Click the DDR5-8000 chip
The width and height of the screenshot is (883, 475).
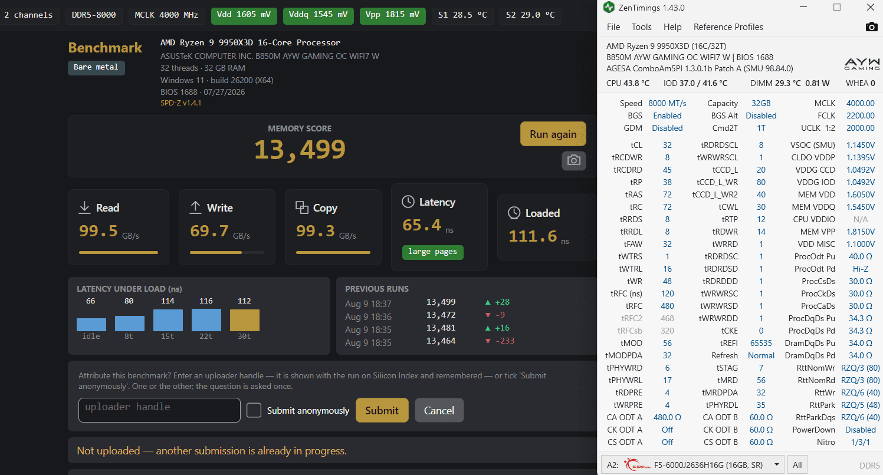tap(94, 15)
